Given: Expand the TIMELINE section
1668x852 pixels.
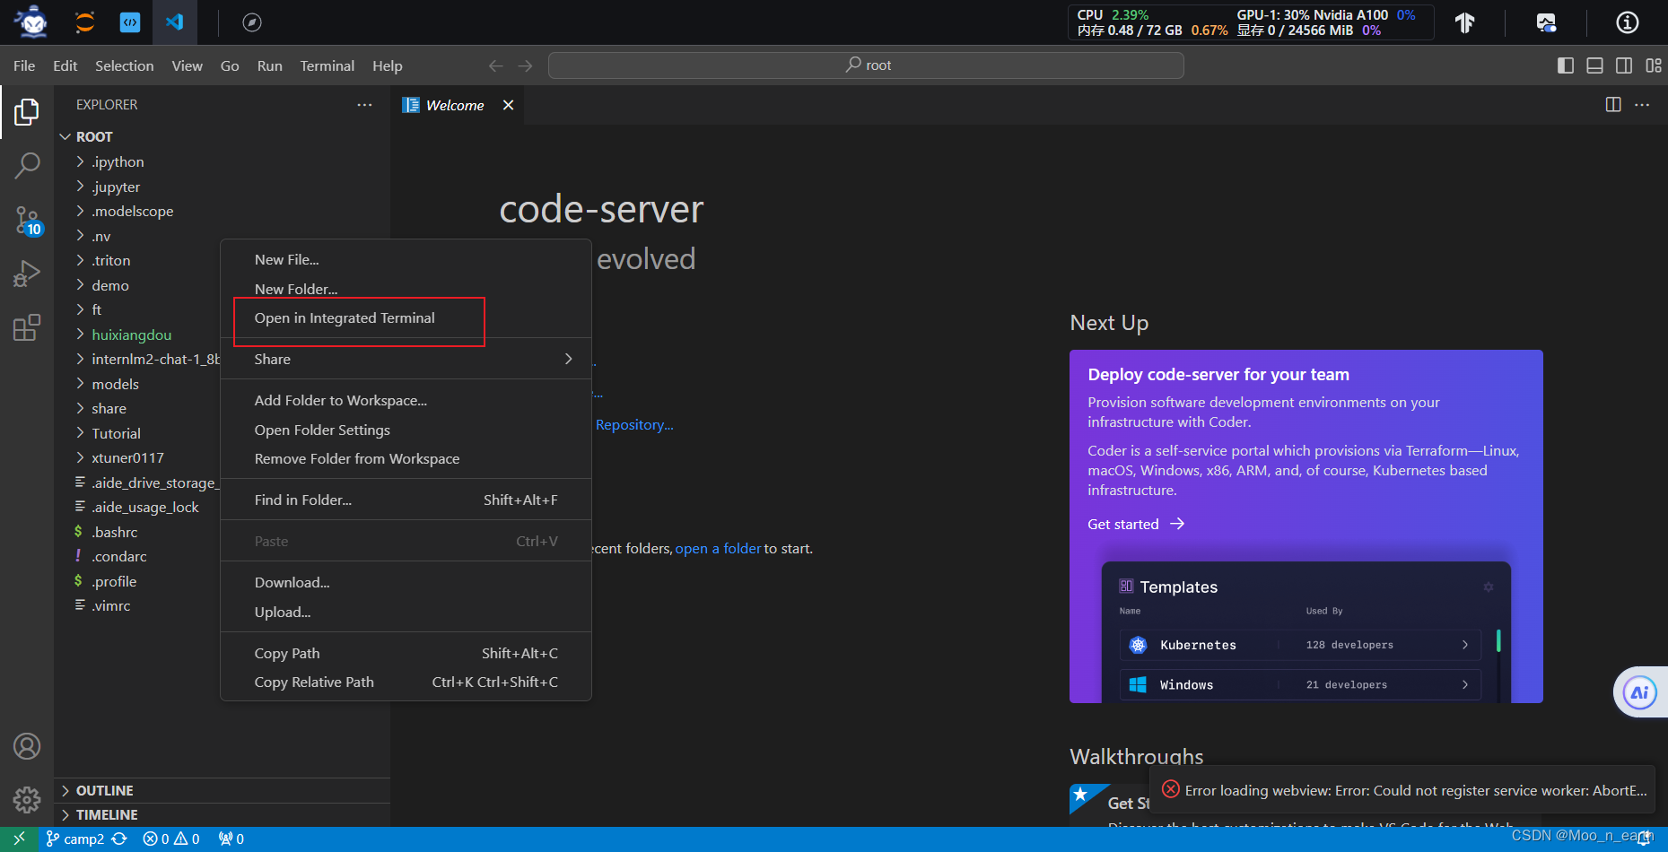Looking at the screenshot, I should click(x=222, y=814).
